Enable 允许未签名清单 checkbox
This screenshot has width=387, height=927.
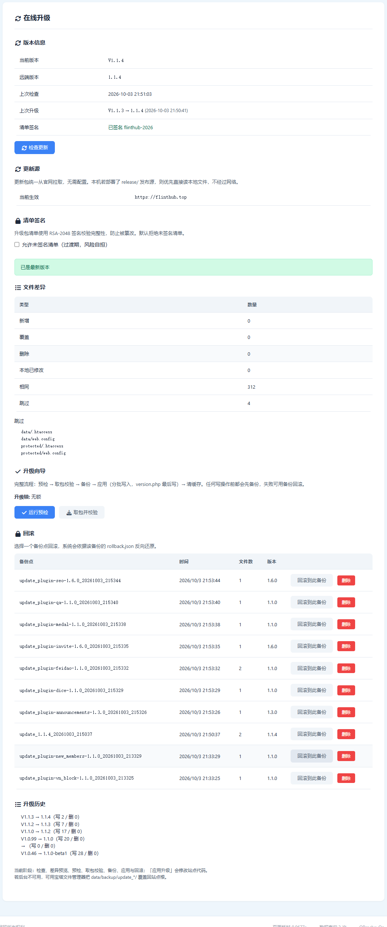(x=17, y=244)
